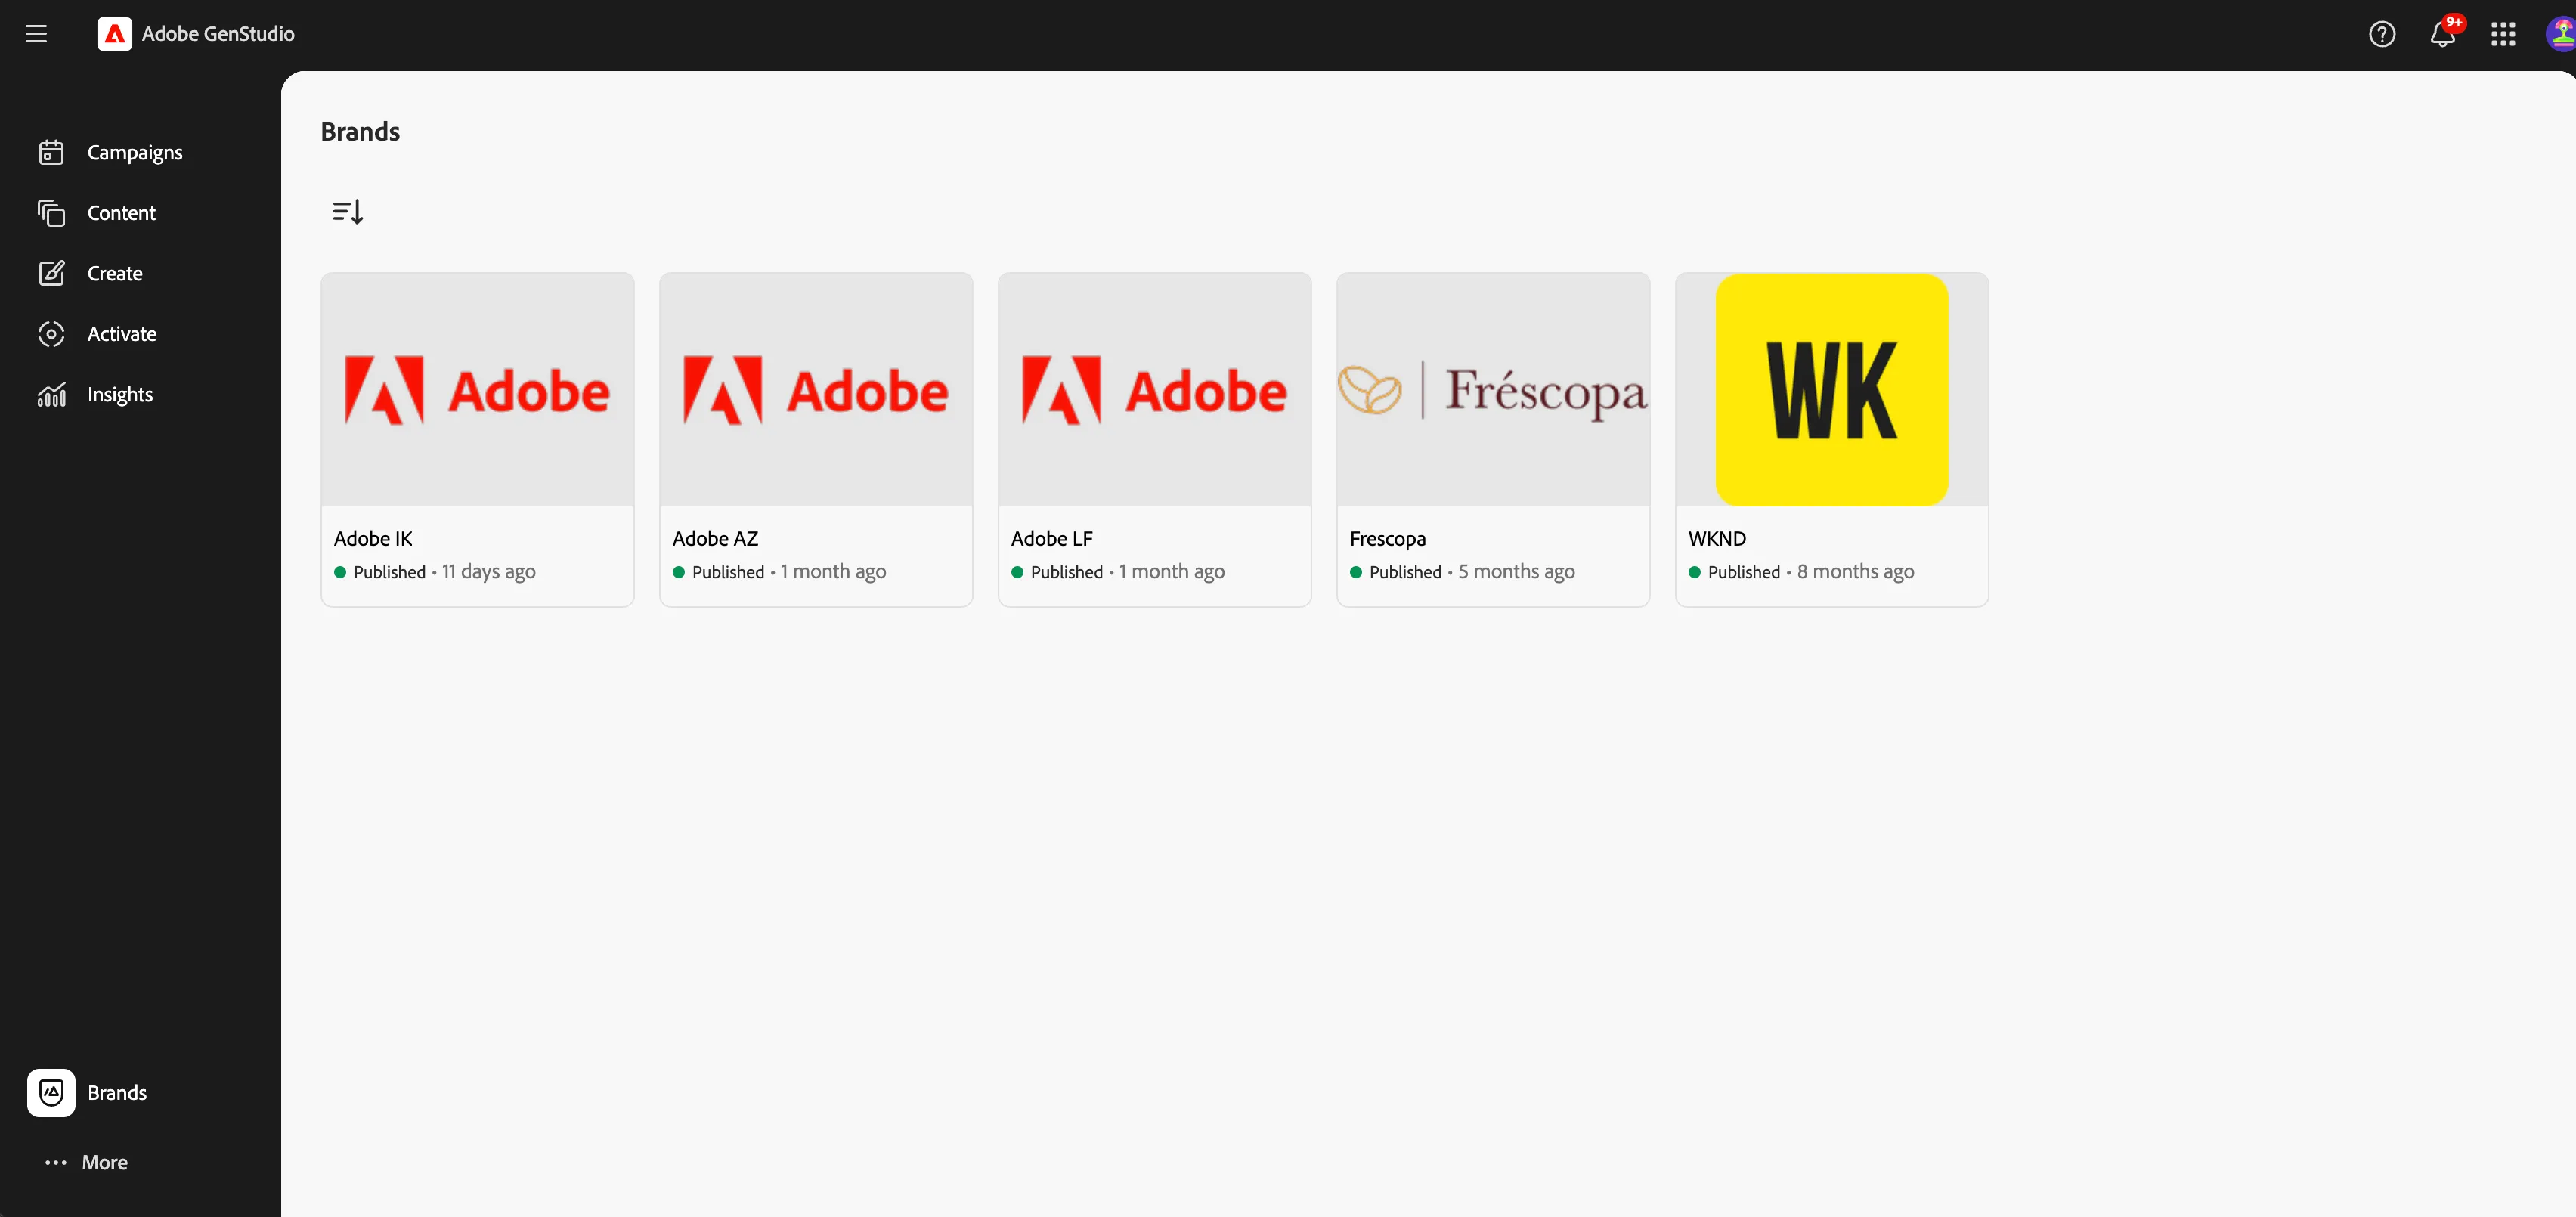Click the Adobe LF brand name
This screenshot has width=2576, height=1217.
point(1052,538)
